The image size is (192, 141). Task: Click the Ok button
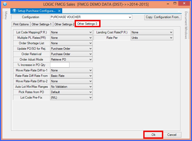coord(153,135)
